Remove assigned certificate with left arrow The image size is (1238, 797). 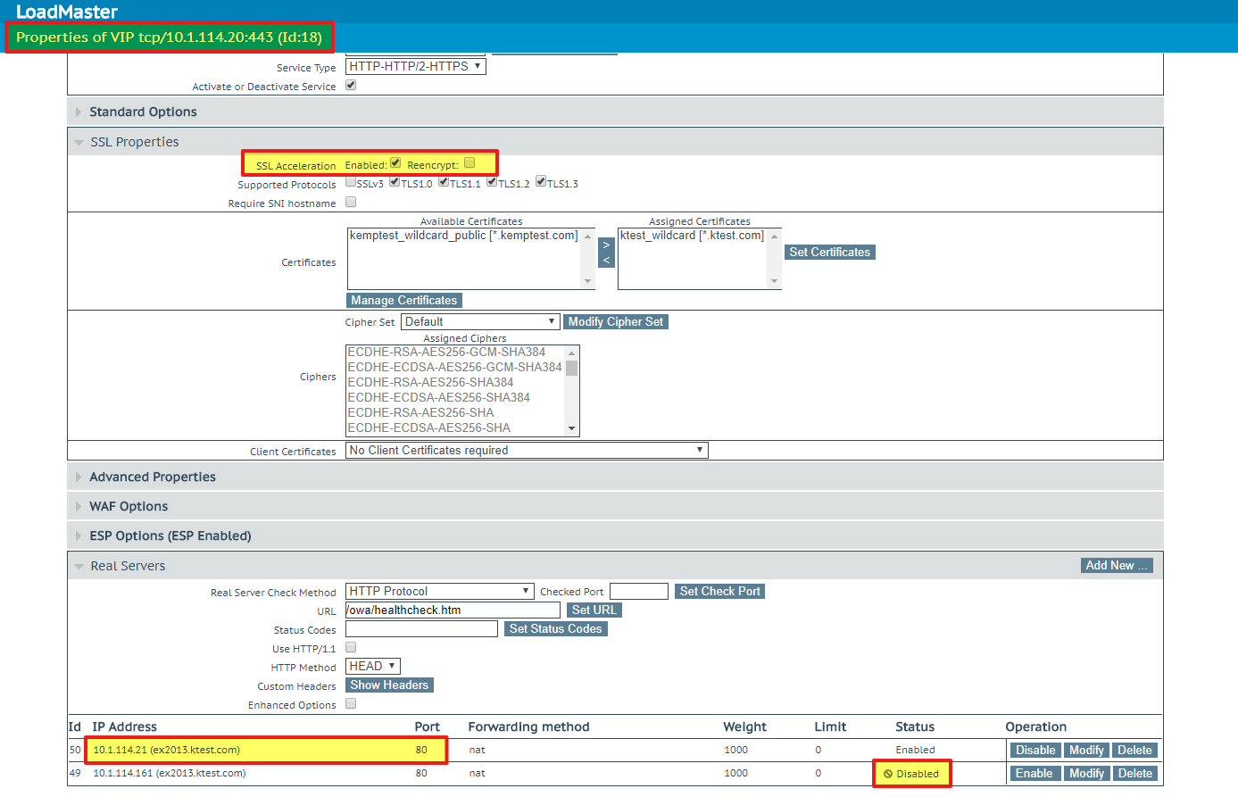606,260
